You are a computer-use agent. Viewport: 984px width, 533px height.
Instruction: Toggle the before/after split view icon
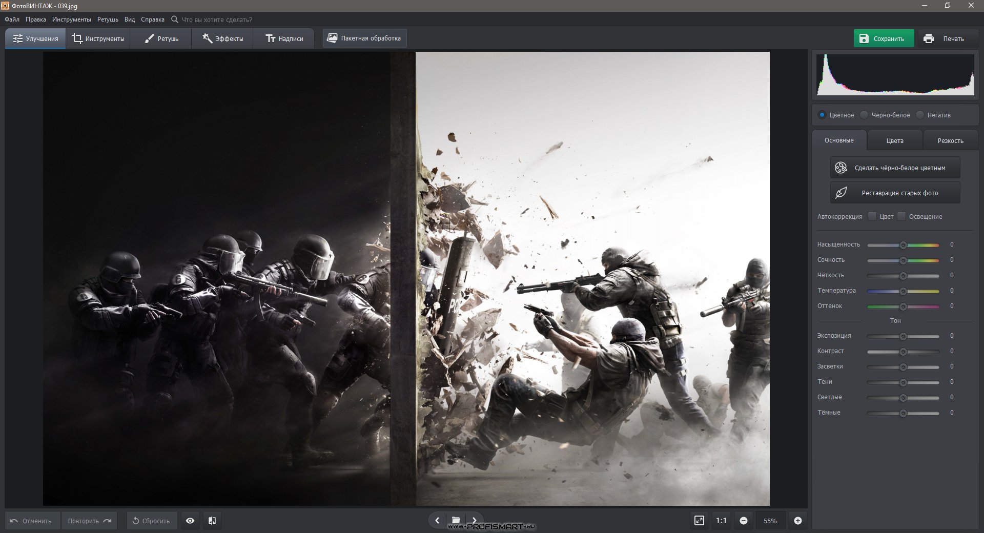coord(212,521)
